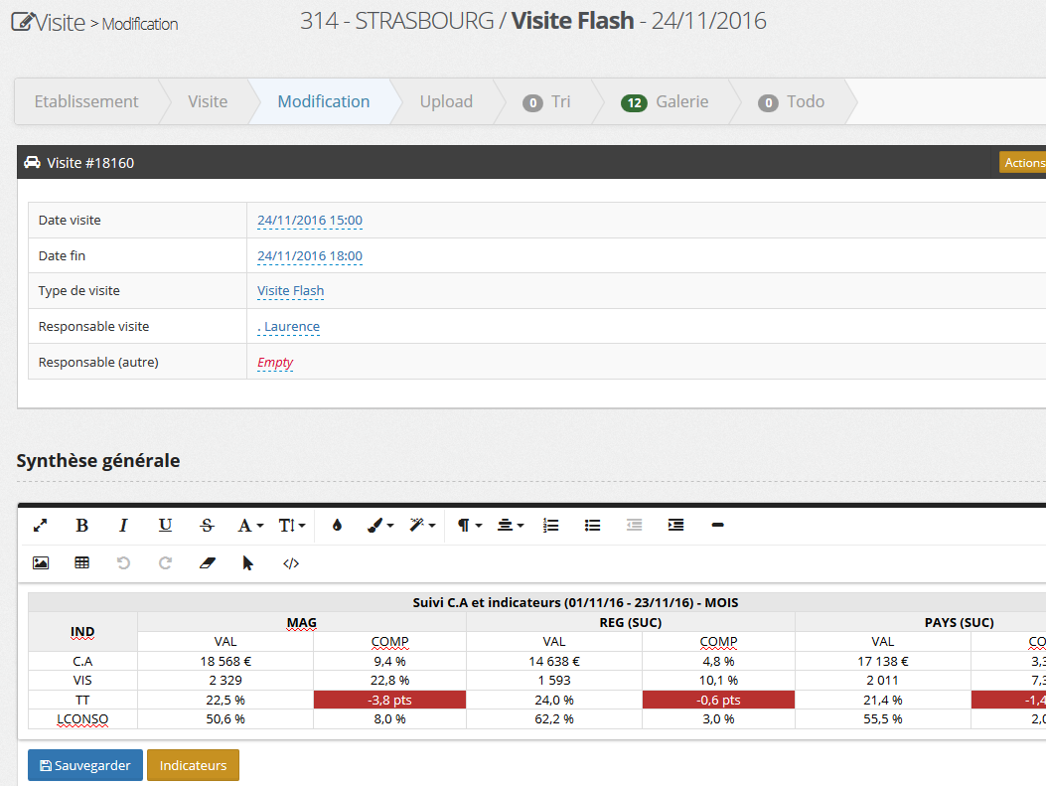Open code view with the </> icon
Screen dimensions: 1046x786
click(x=291, y=563)
